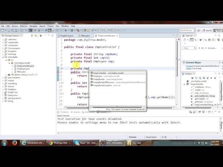Click Display Selected Console icon
The width and height of the screenshot is (223, 167).
pos(203,112)
